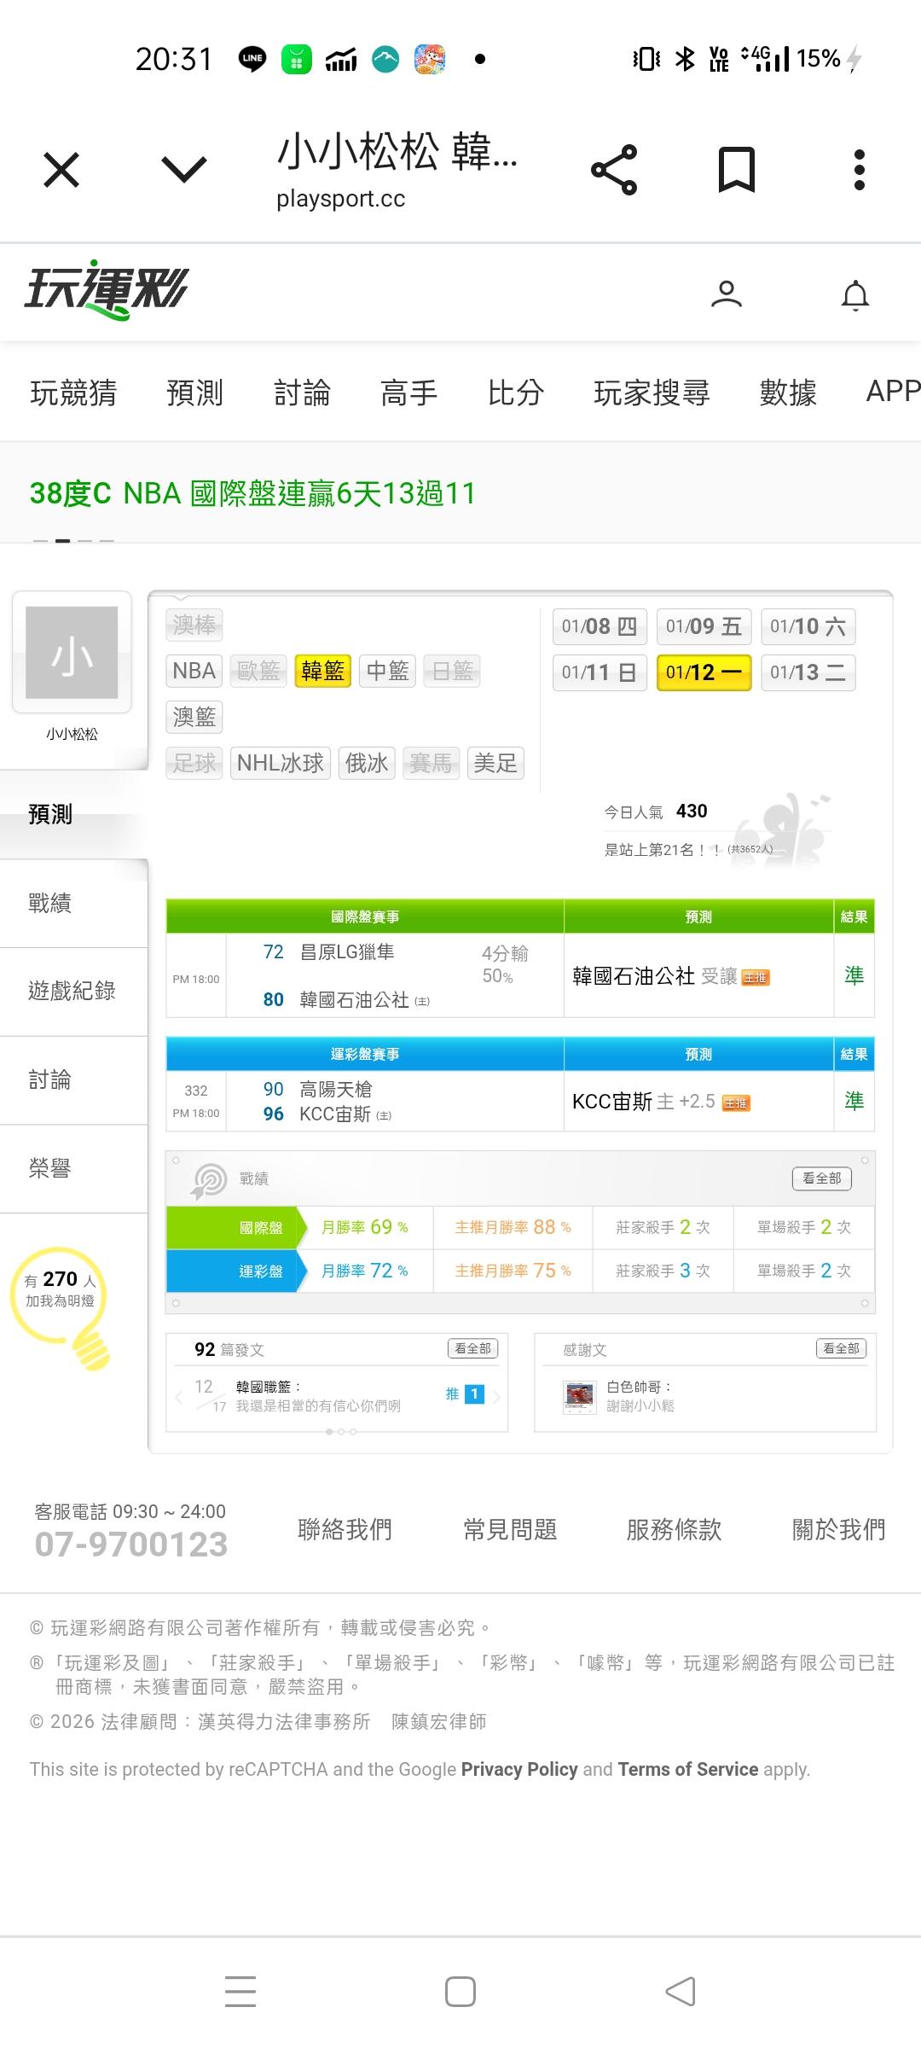Screen dimensions: 921x2048
Task: Go to next post with right arrow
Action: pyautogui.click(x=496, y=1397)
